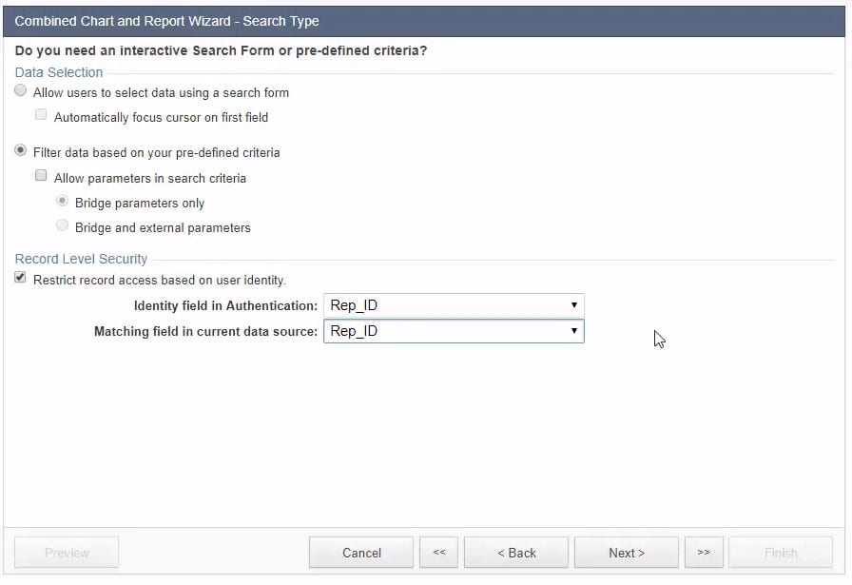852x585 pixels.
Task: Cancel the wizard
Action: click(x=361, y=553)
